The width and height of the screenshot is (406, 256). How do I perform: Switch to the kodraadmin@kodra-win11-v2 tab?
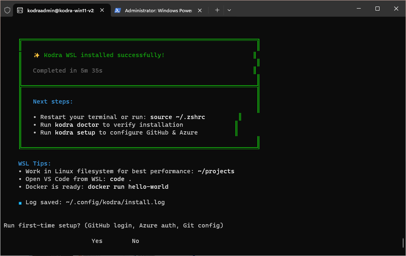(61, 10)
